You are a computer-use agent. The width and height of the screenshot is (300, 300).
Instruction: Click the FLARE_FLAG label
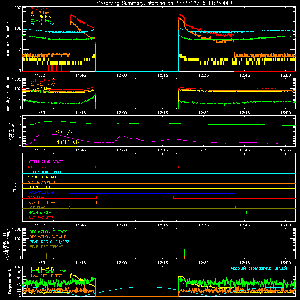click(39, 187)
